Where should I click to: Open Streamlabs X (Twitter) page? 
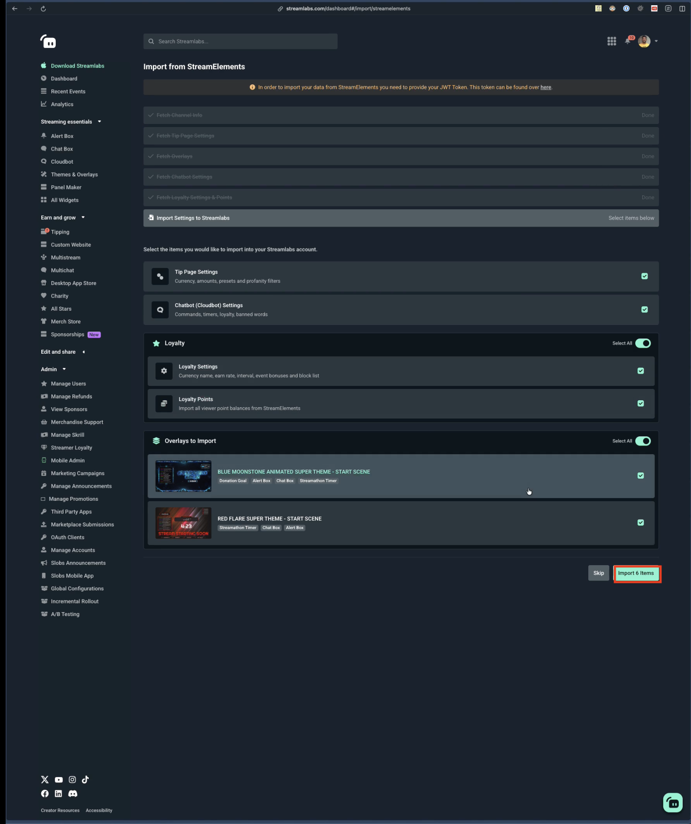(45, 780)
